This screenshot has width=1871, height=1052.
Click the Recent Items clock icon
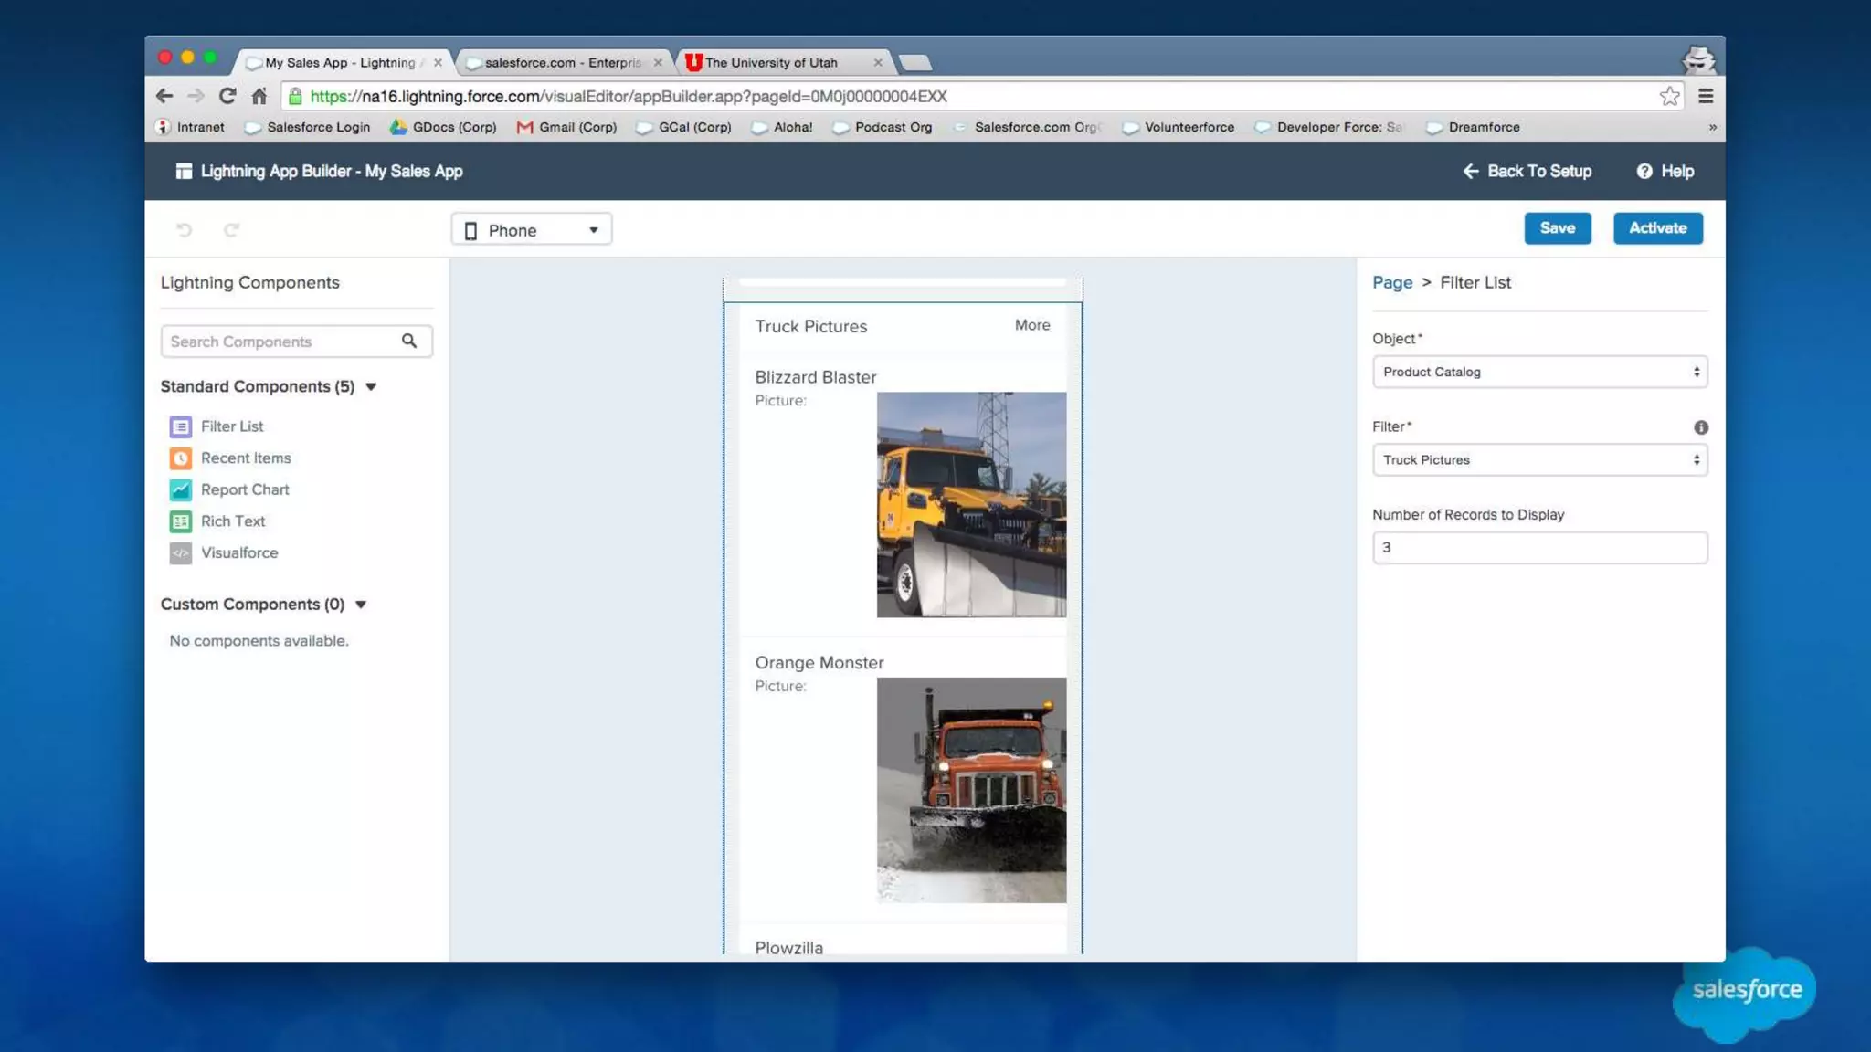[x=181, y=458]
